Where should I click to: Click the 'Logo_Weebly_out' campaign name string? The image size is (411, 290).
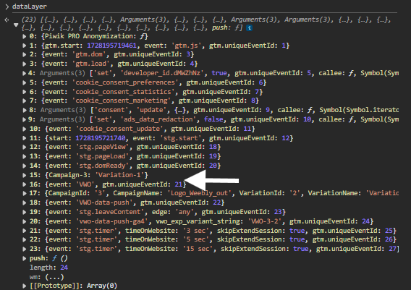(200, 193)
